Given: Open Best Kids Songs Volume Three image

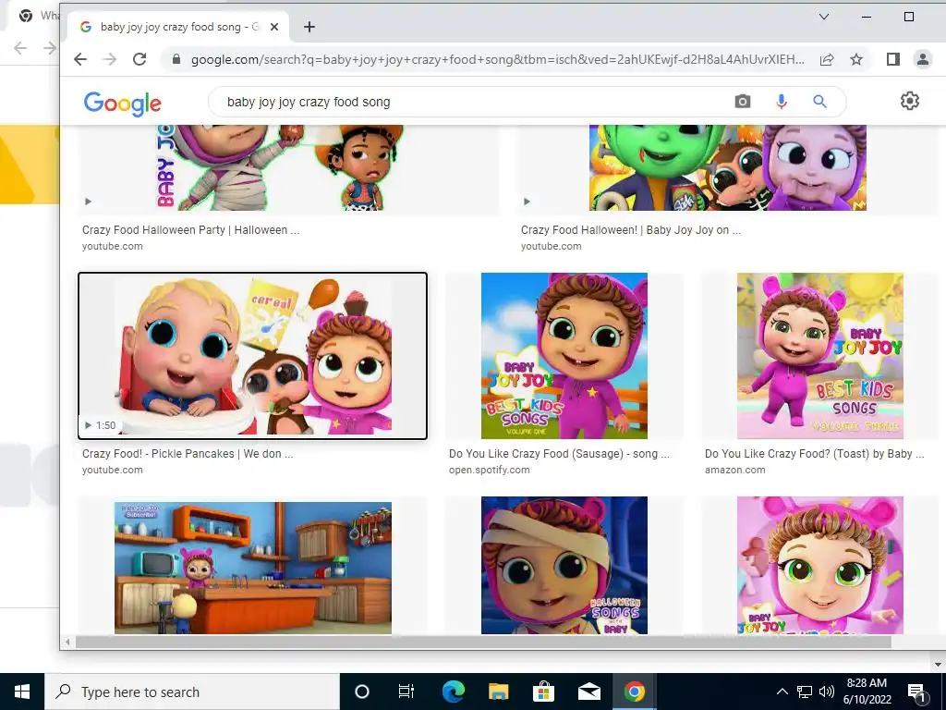Looking at the screenshot, I should pyautogui.click(x=820, y=356).
